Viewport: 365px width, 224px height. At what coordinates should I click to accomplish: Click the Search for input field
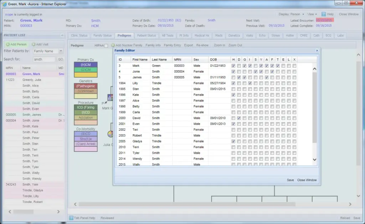click(44, 59)
